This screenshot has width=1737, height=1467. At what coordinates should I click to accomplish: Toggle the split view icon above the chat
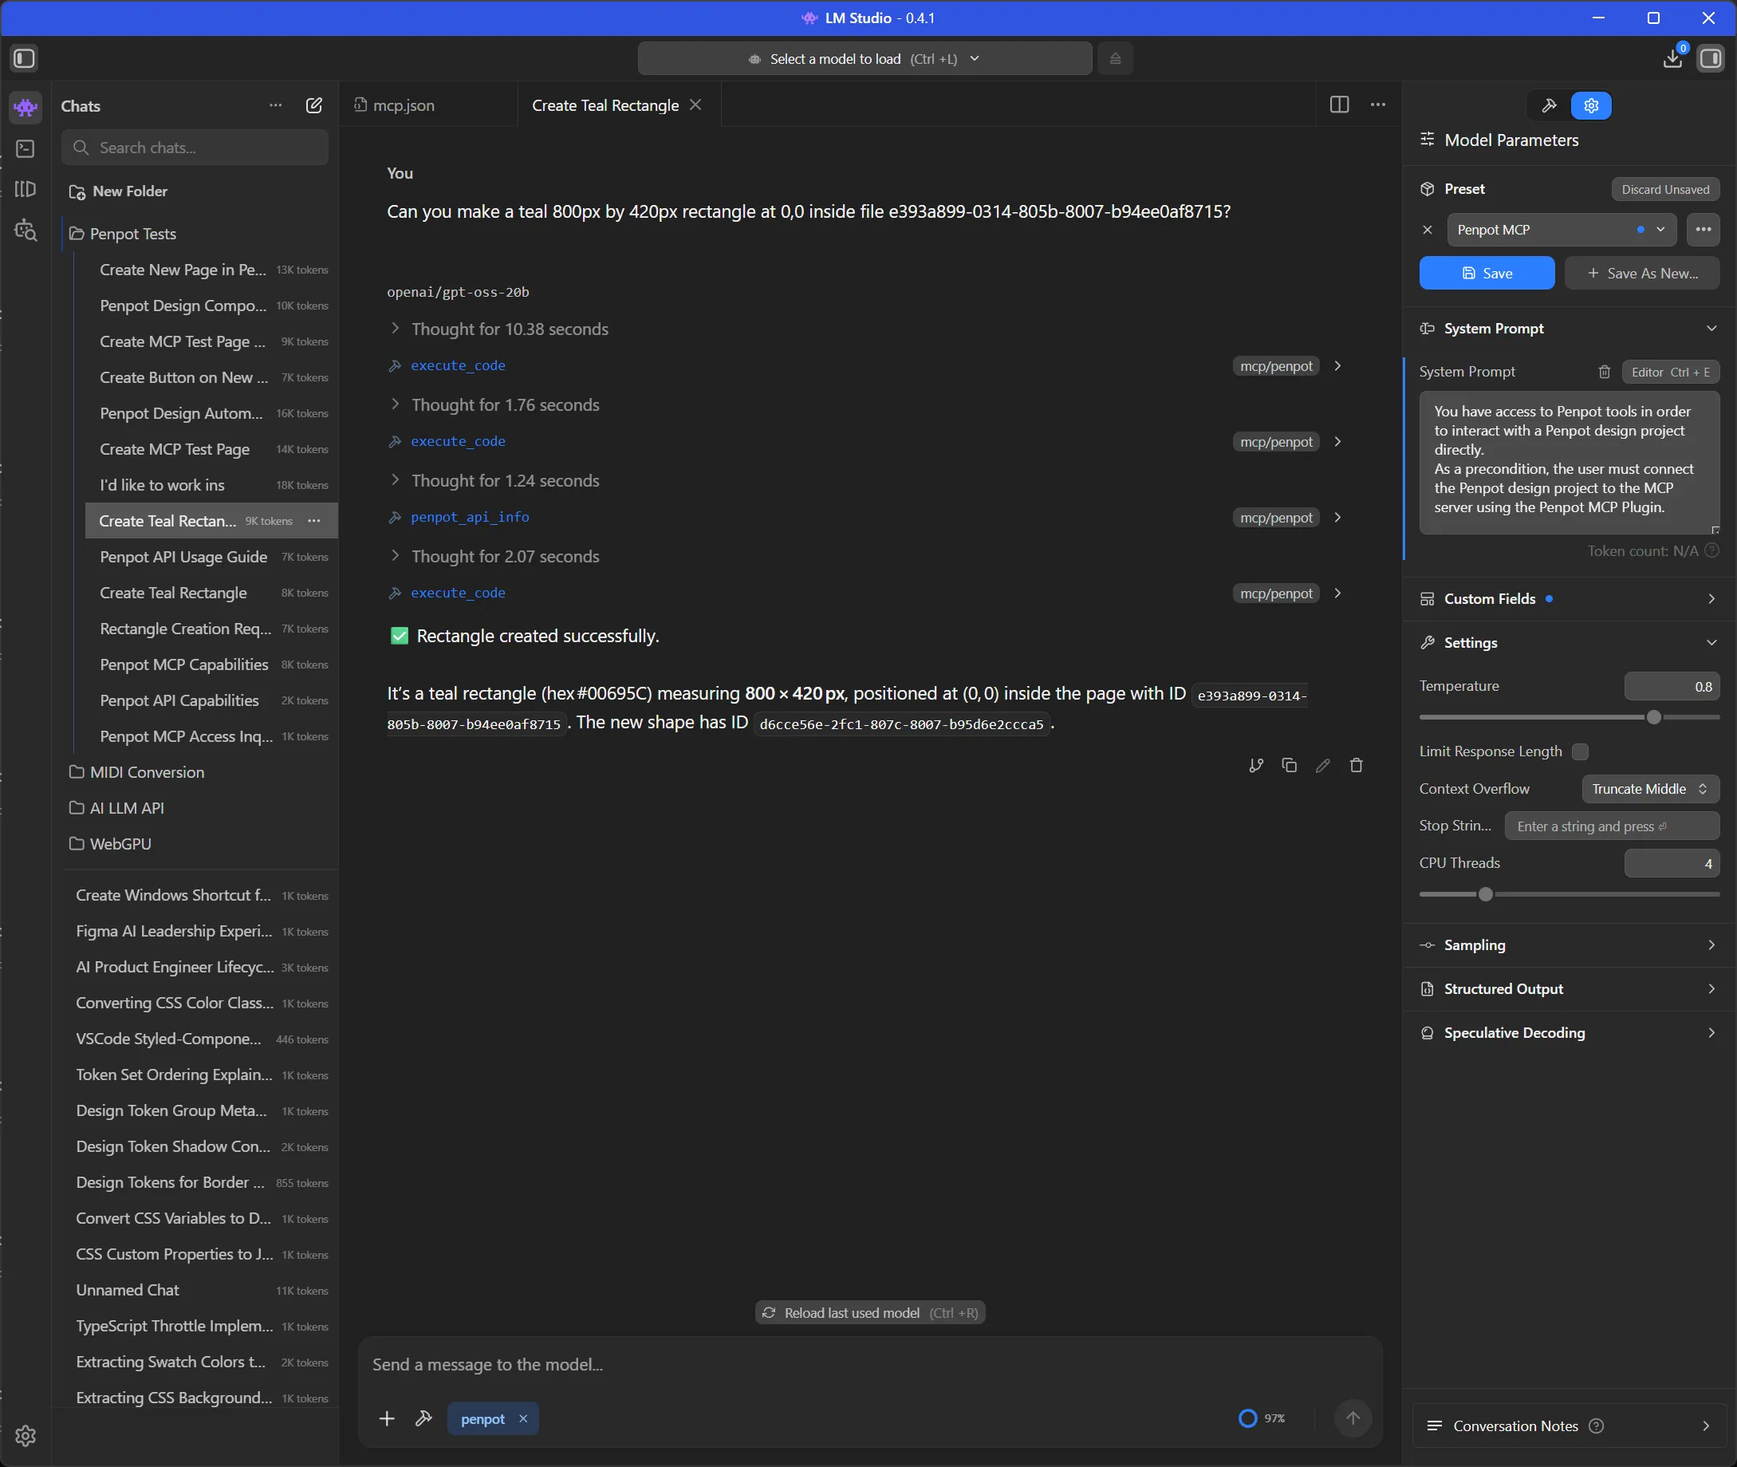click(x=1339, y=104)
